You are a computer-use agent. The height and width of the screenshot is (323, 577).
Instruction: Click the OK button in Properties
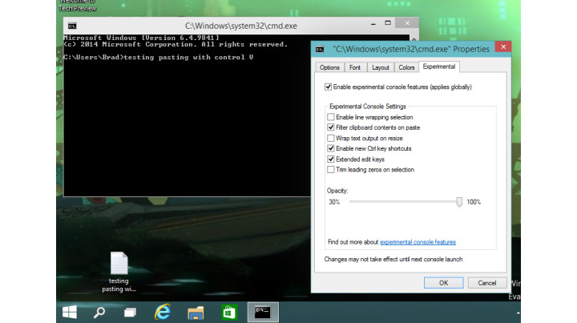click(x=443, y=282)
